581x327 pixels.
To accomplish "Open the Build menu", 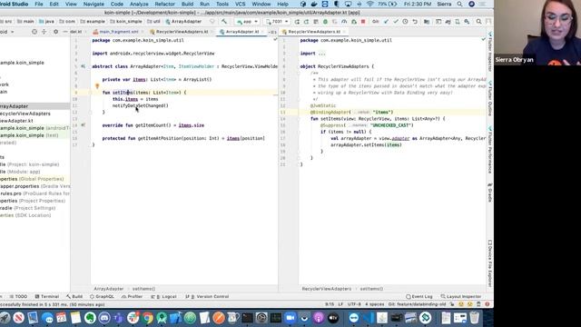I will coord(187,4).
